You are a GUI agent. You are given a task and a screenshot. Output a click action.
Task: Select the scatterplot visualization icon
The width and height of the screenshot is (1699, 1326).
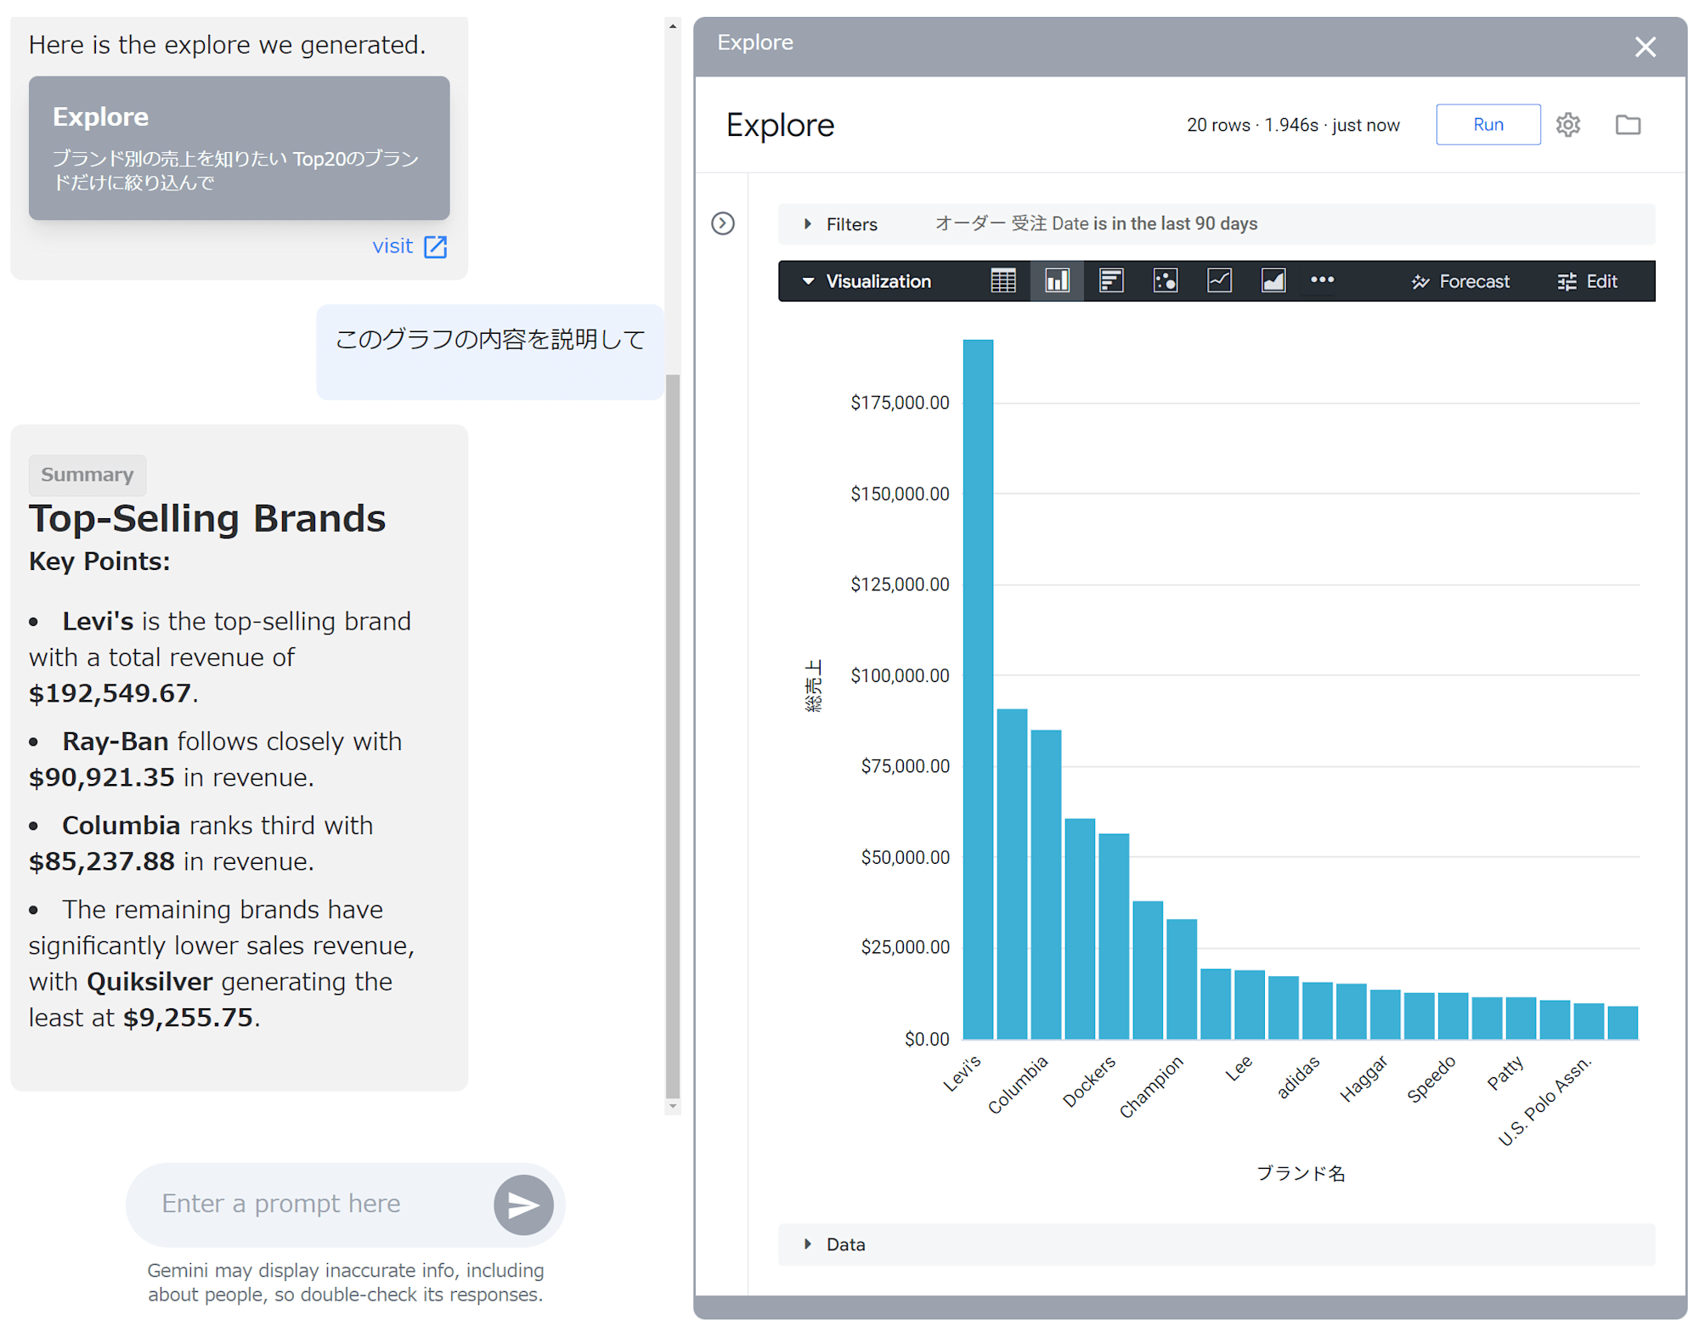(1165, 281)
